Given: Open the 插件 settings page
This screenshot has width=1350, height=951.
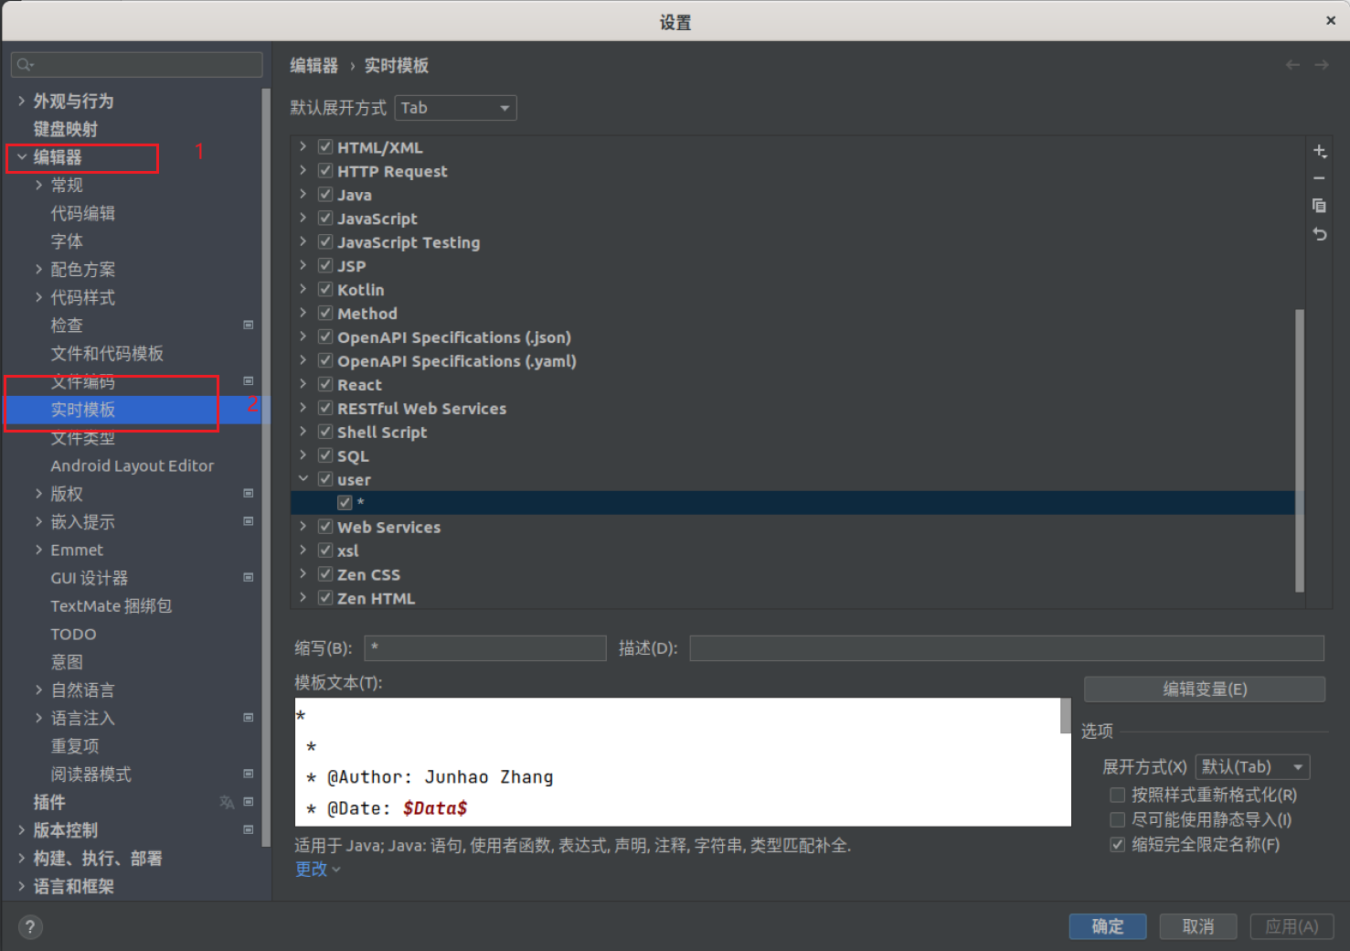Looking at the screenshot, I should [49, 802].
